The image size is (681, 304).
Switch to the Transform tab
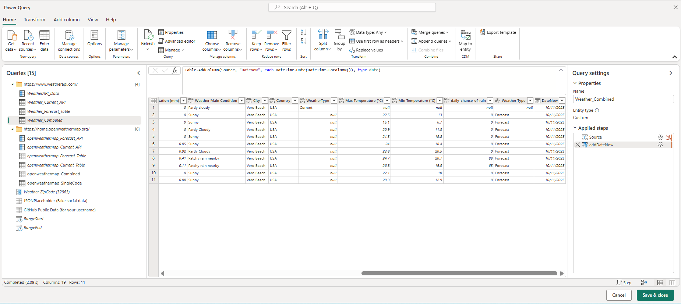coord(35,20)
